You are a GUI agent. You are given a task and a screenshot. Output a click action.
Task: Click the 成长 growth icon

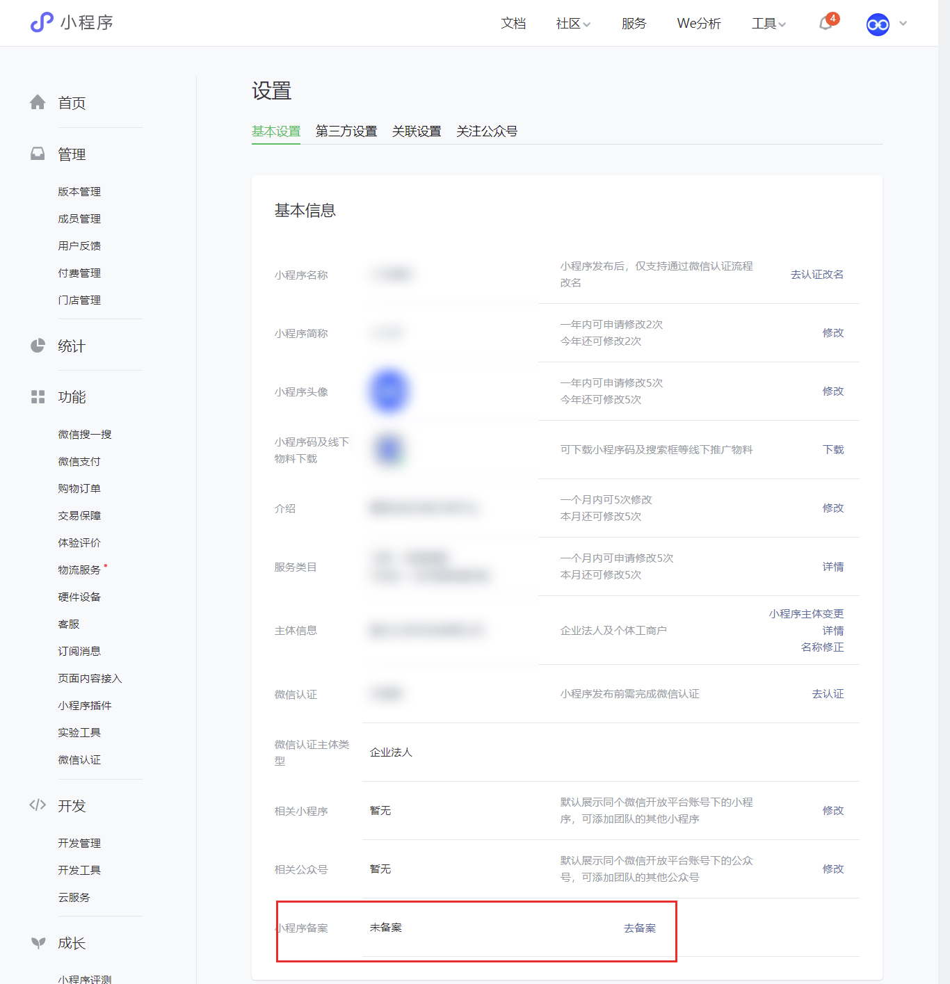coord(38,943)
